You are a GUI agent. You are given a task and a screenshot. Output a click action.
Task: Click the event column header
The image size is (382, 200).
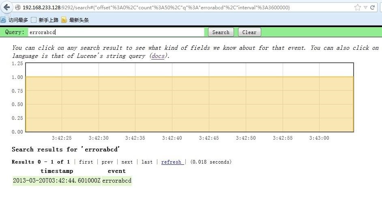[x=117, y=171]
